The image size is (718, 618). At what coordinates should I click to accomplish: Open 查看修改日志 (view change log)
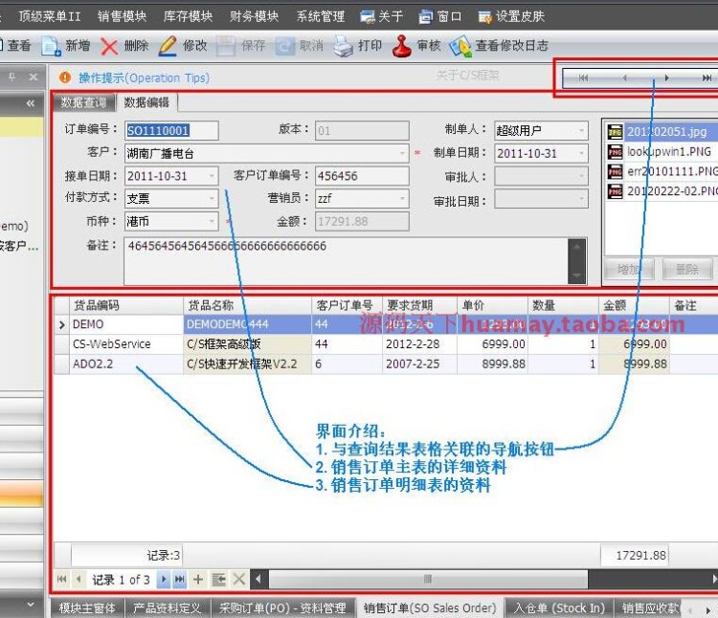(x=460, y=46)
